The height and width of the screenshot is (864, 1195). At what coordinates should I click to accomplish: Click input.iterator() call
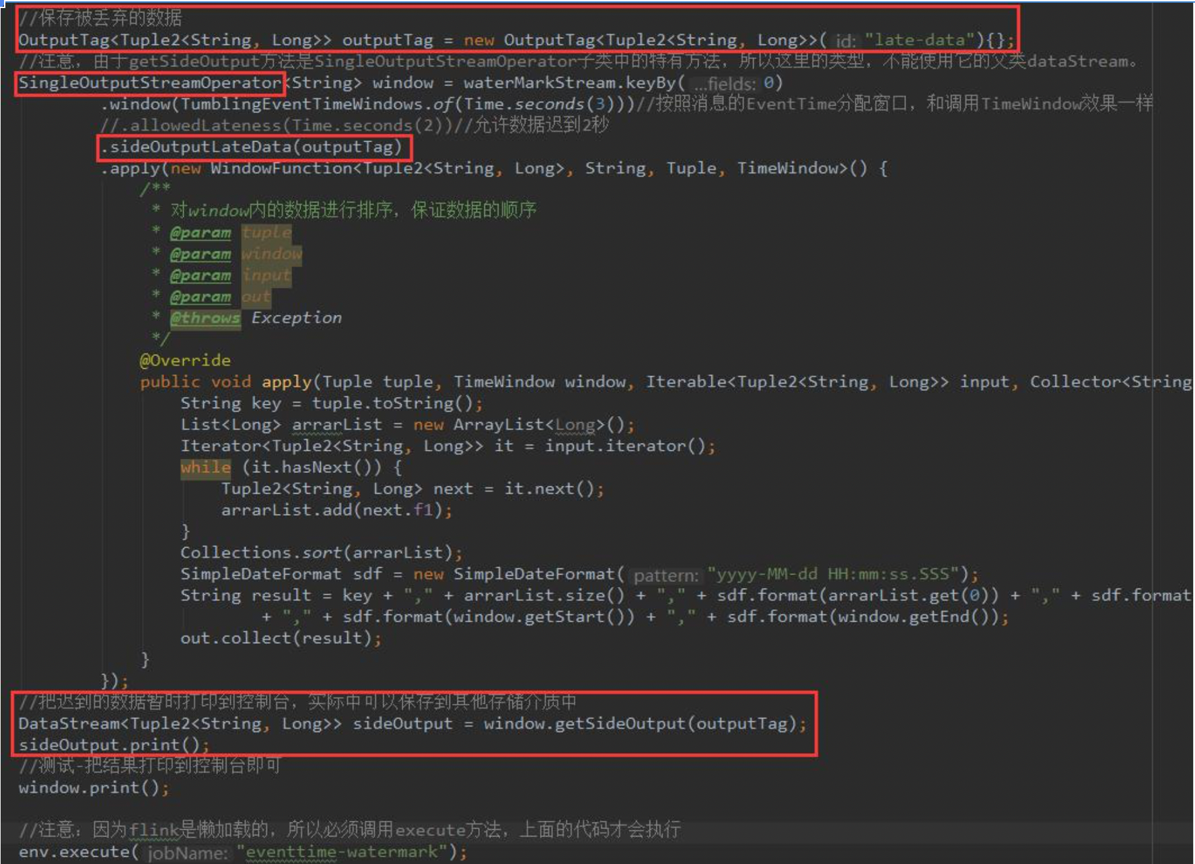tap(625, 446)
